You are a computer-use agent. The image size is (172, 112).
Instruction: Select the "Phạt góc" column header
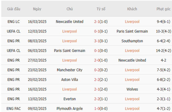163,9
